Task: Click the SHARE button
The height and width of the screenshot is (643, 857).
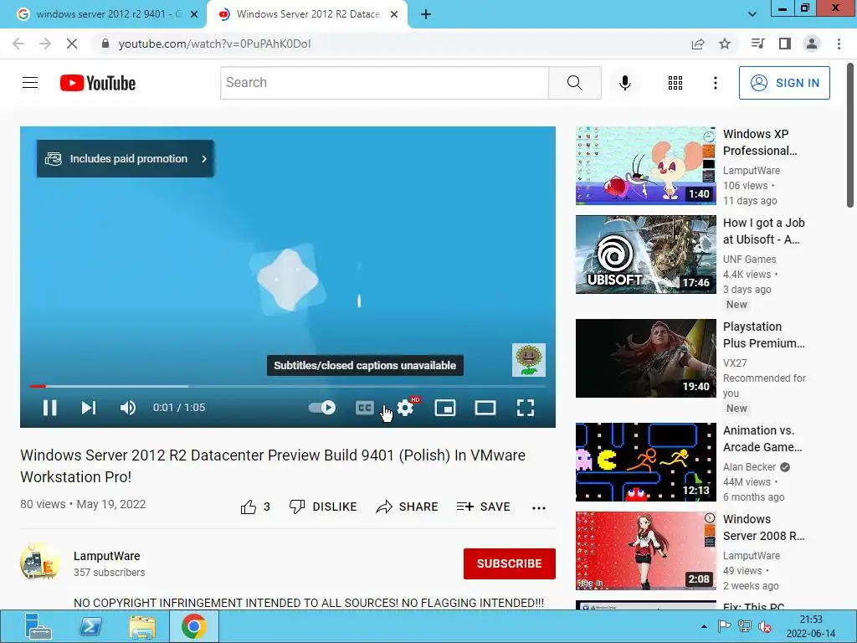Action: (x=408, y=507)
